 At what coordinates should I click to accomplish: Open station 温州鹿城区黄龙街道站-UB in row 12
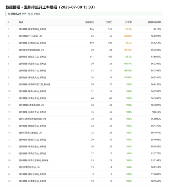click(31, 105)
